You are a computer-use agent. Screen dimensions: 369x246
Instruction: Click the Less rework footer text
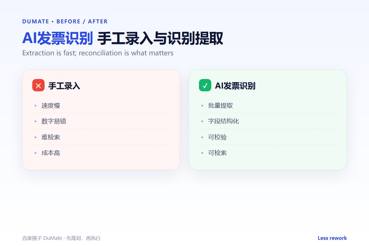click(x=332, y=238)
